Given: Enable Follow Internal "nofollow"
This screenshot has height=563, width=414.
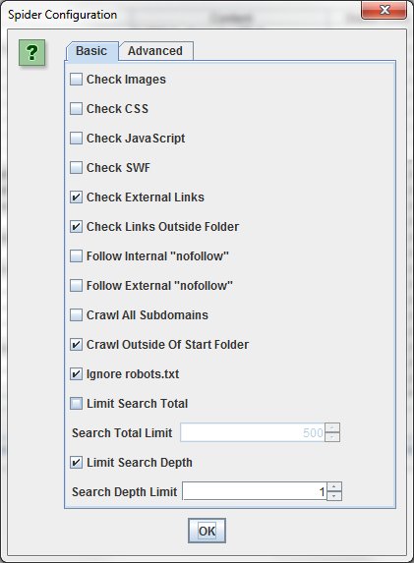Looking at the screenshot, I should (76, 256).
